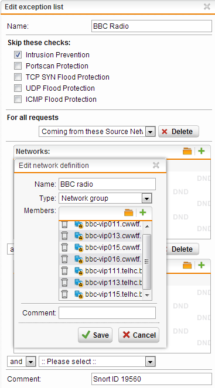Screen dimensions: 215x388
Task: Click network host icon of bbc-vip016.cwwtf
Action: click(x=79, y=260)
